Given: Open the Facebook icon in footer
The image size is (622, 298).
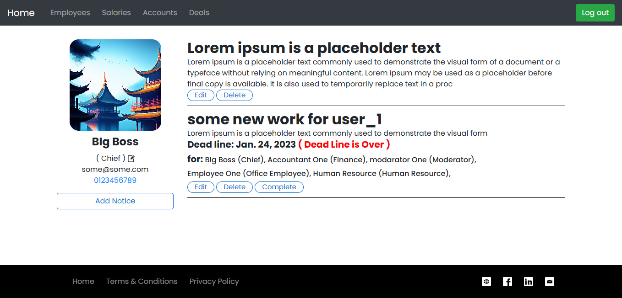Looking at the screenshot, I should click(507, 282).
